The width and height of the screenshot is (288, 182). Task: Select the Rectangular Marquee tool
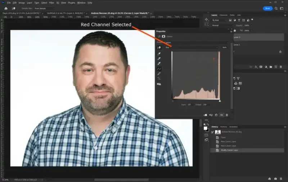206,24
